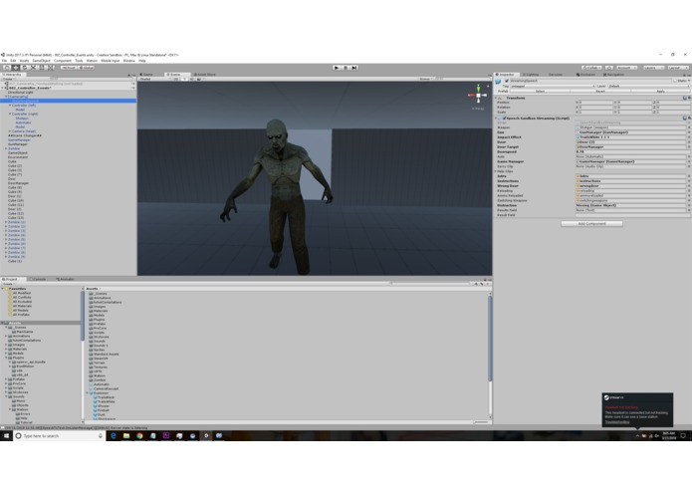Open the Shaded draw mode dropdown
The height and width of the screenshot is (492, 692).
(x=153, y=79)
